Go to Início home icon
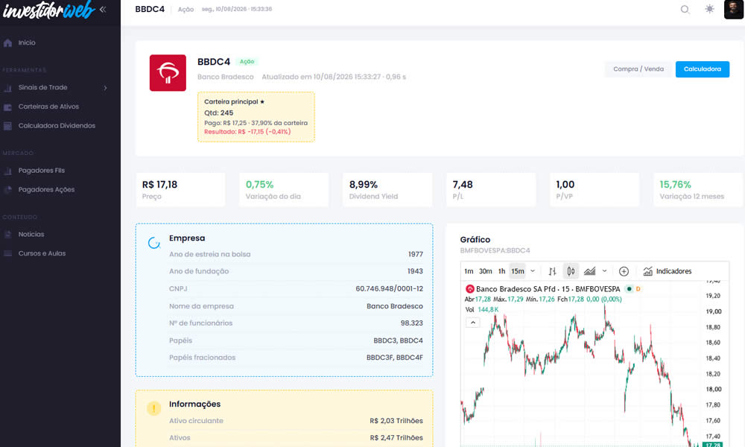This screenshot has width=745, height=447. tap(7, 42)
